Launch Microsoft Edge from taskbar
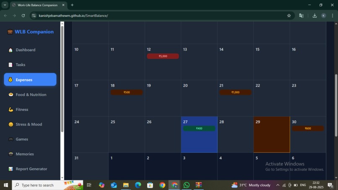Screen dimensions: 338x190 point(138,185)
